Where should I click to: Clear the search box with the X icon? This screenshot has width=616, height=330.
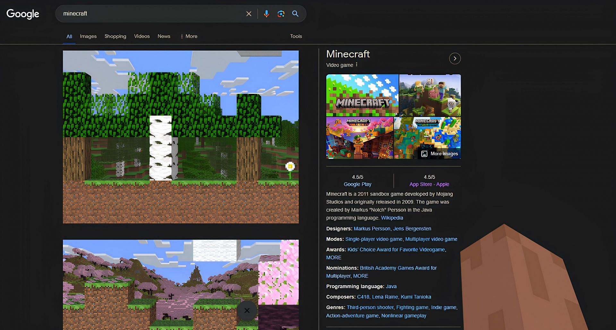pos(249,14)
